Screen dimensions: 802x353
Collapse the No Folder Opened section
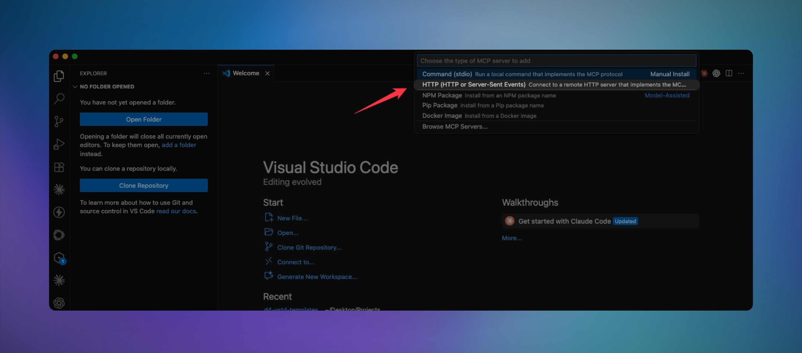104,87
